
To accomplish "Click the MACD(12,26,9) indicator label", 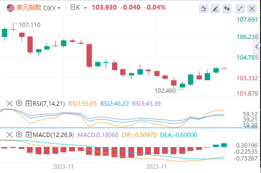I will 53,135.
